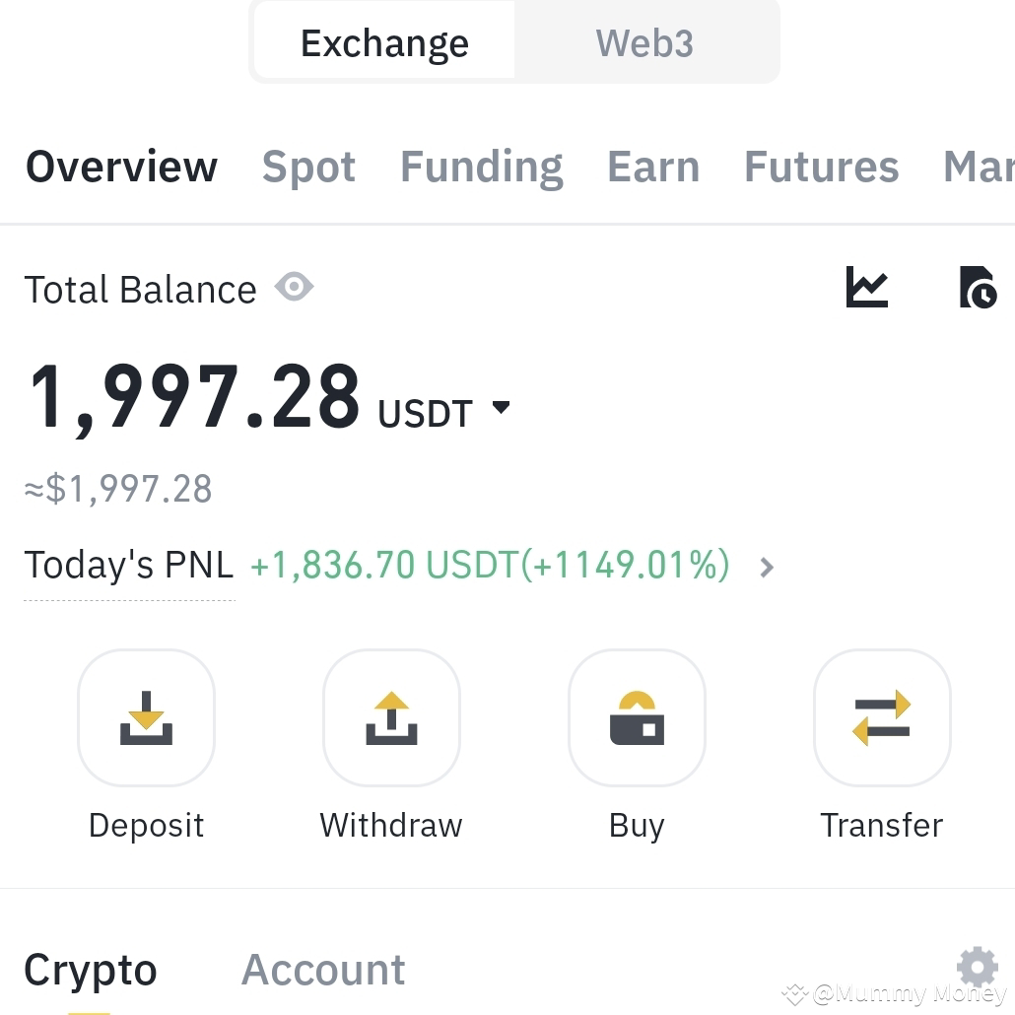1015x1015 pixels.
Task: Tap the green PNL value text
Action: [x=490, y=565]
